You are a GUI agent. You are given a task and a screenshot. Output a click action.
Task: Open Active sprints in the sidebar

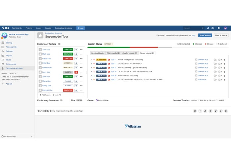(x=11, y=47)
